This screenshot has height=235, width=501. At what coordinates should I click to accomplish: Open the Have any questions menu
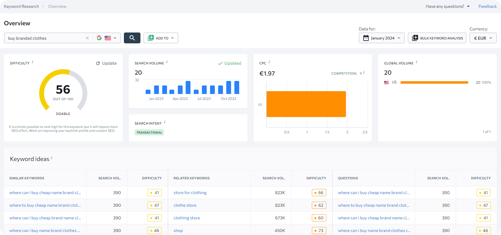tap(447, 6)
